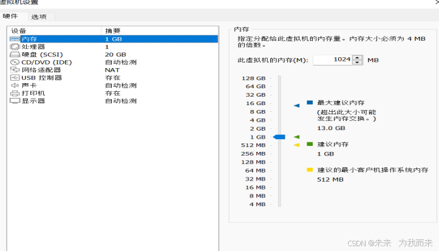Click the 8 MB label on the memory scale

pyautogui.click(x=257, y=196)
